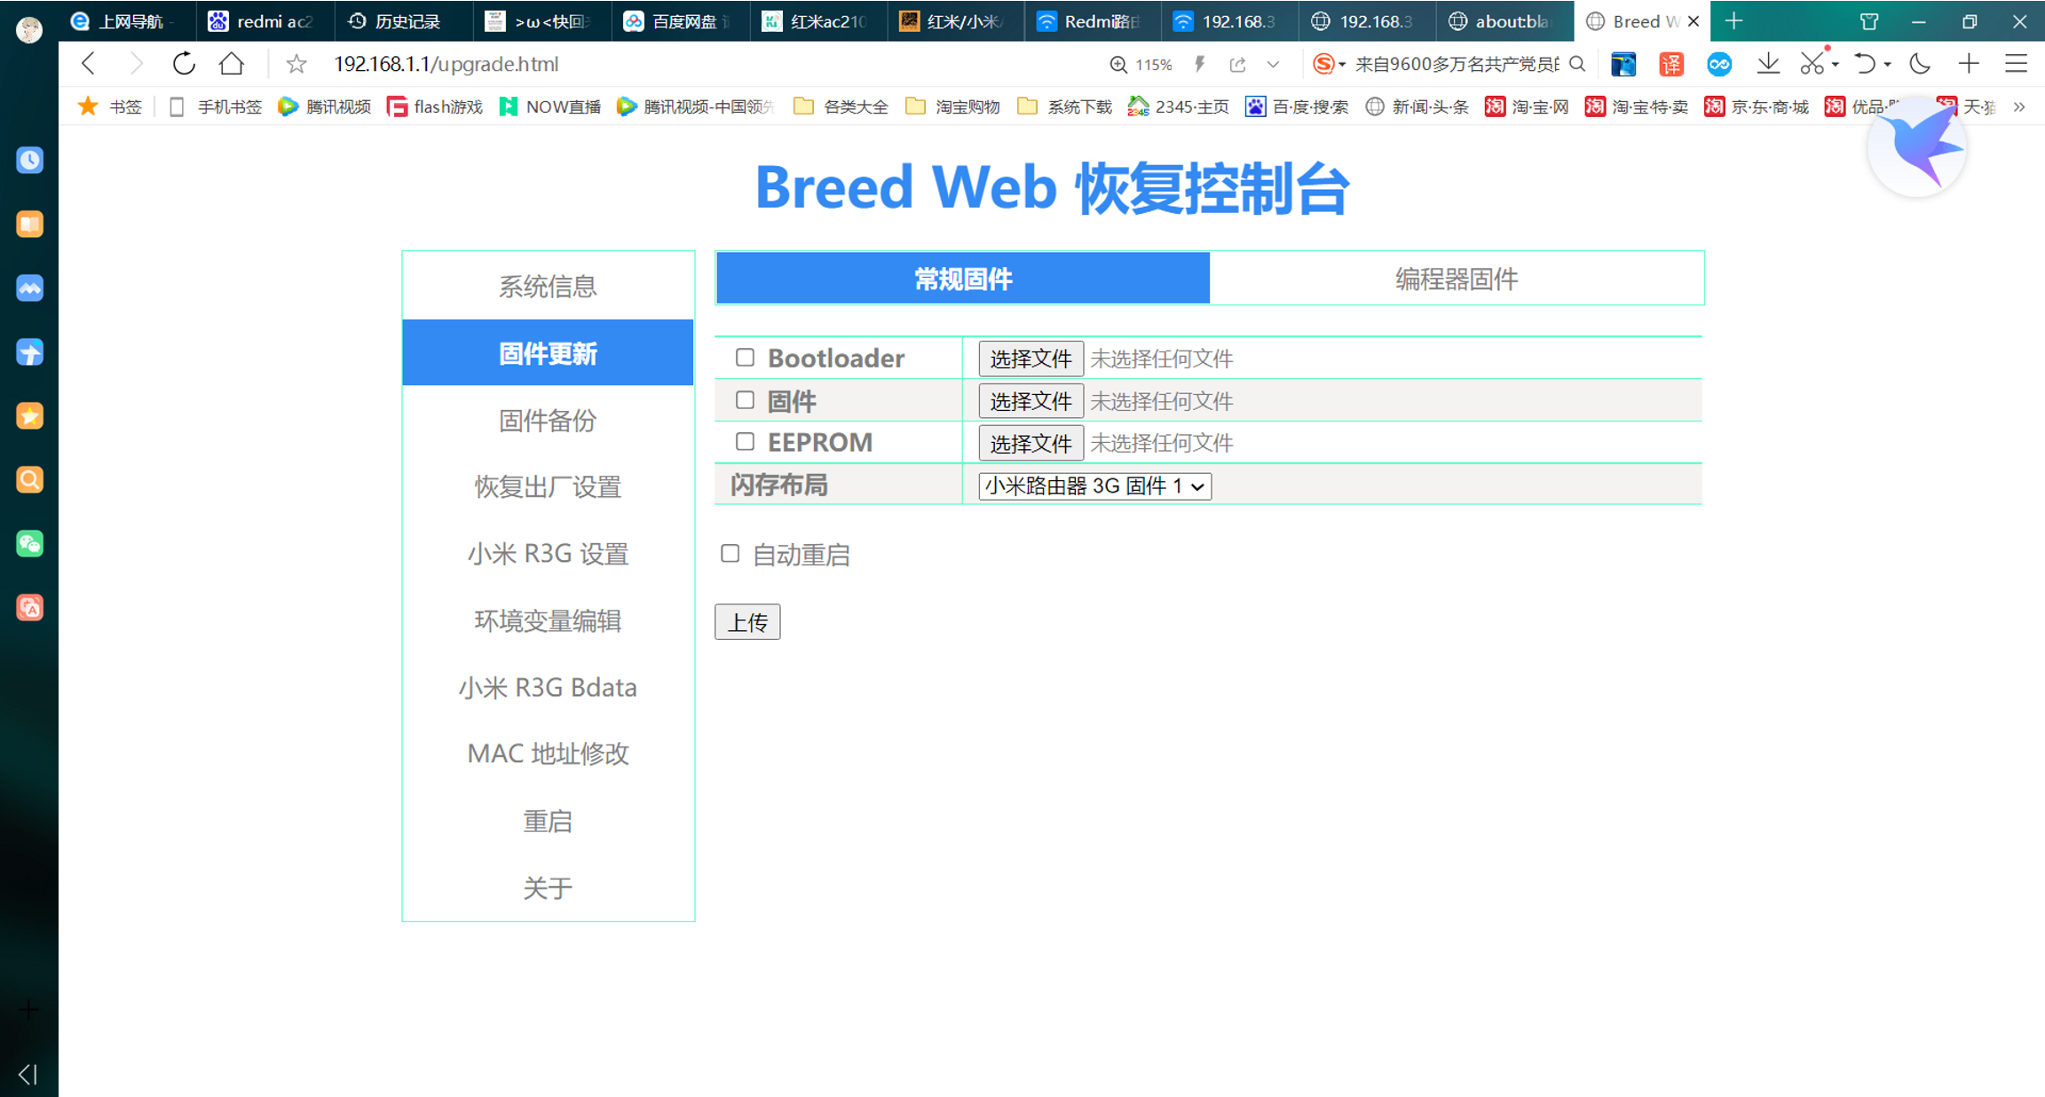Expand address bar dropdown chevron

click(x=1273, y=64)
